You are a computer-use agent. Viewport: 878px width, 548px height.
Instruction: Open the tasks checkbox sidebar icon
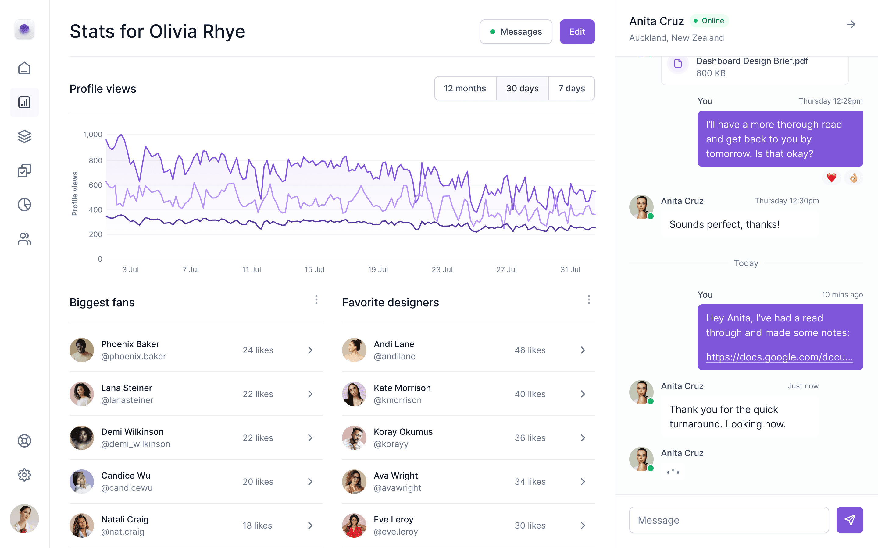tap(24, 170)
